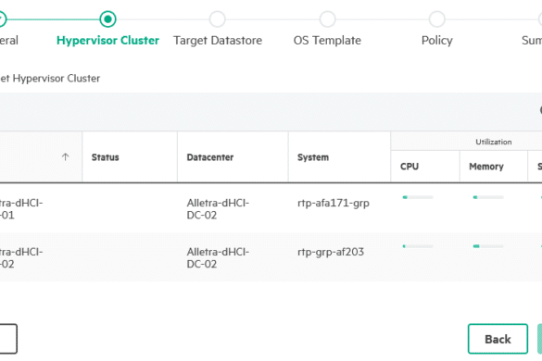Select the row with system rtp-grp-af203
The width and height of the screenshot is (542, 361).
pos(271,257)
